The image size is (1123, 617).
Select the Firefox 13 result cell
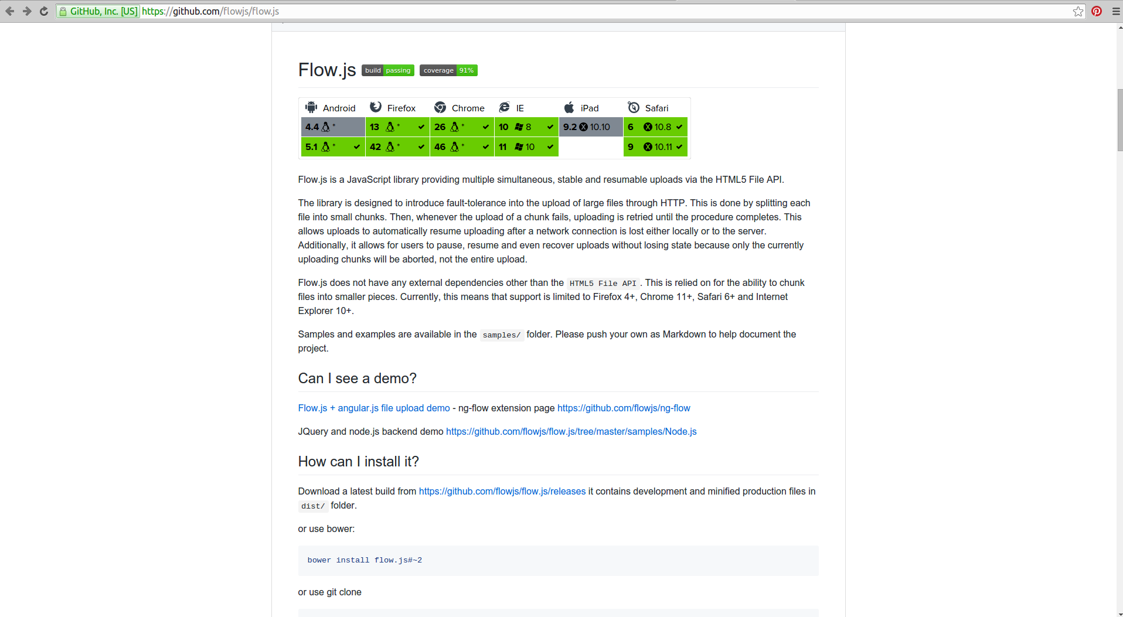[397, 127]
